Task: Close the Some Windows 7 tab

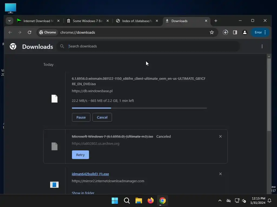Action: pos(108,21)
